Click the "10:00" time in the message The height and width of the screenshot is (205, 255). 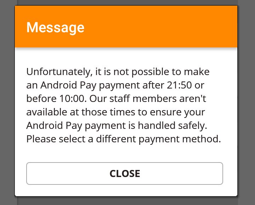point(72,99)
